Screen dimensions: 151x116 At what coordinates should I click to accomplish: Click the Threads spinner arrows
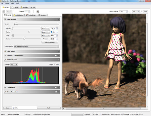29,12
